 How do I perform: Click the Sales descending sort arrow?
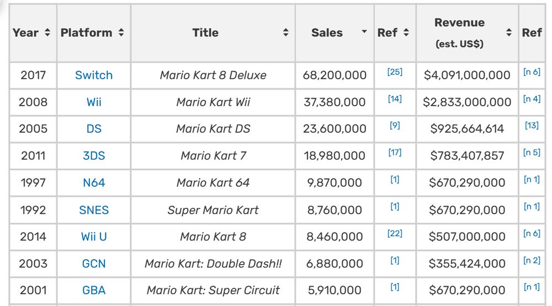[364, 32]
